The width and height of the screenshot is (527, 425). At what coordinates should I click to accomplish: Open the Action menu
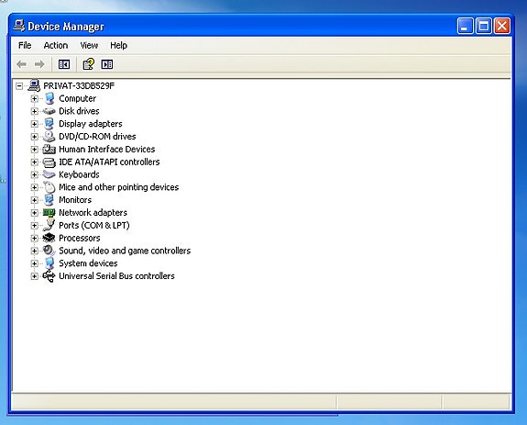click(56, 45)
